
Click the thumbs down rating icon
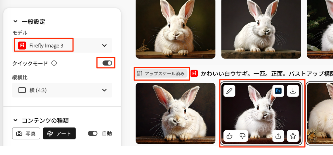[242, 136]
